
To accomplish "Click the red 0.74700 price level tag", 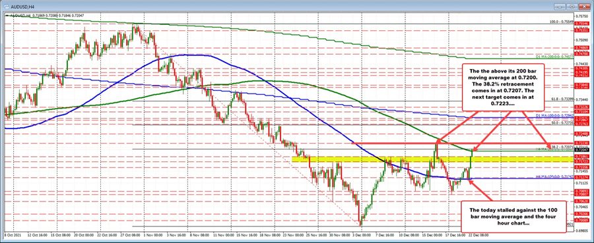I will pyautogui.click(x=583, y=55).
